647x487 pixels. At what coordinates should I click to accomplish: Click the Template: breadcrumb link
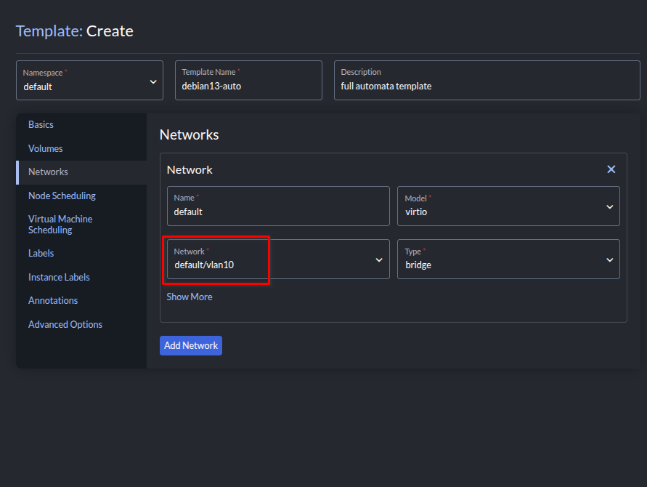tap(49, 31)
